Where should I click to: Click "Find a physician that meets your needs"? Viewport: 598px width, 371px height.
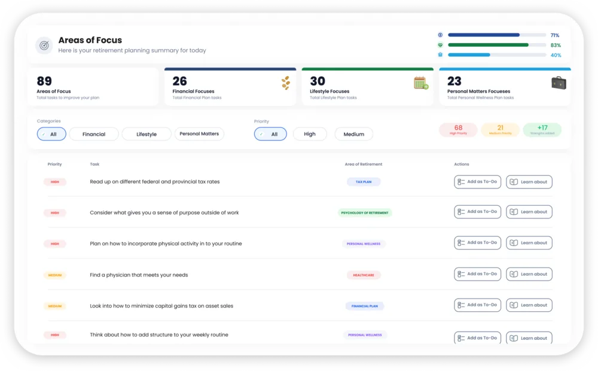coord(139,275)
